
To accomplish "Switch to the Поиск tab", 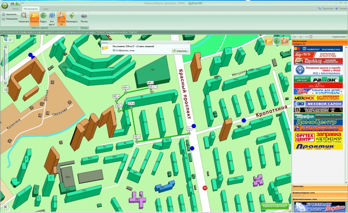I will 16,9.
